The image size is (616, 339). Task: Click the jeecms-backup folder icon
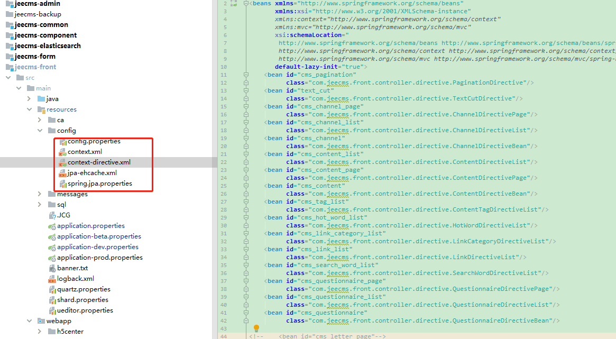[10, 14]
